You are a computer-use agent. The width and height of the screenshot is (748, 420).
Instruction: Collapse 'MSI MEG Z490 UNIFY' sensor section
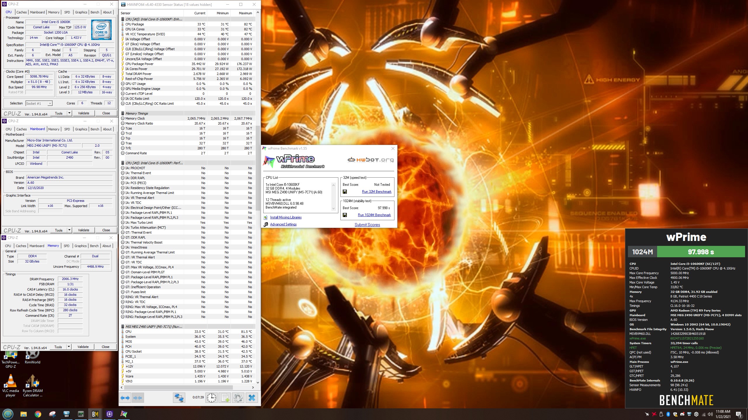coord(123,327)
